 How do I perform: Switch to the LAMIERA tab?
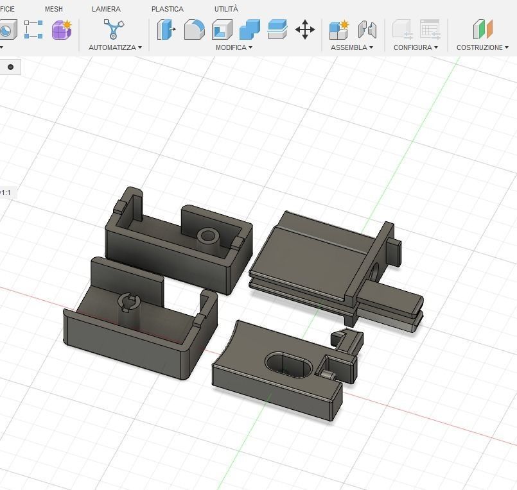106,9
